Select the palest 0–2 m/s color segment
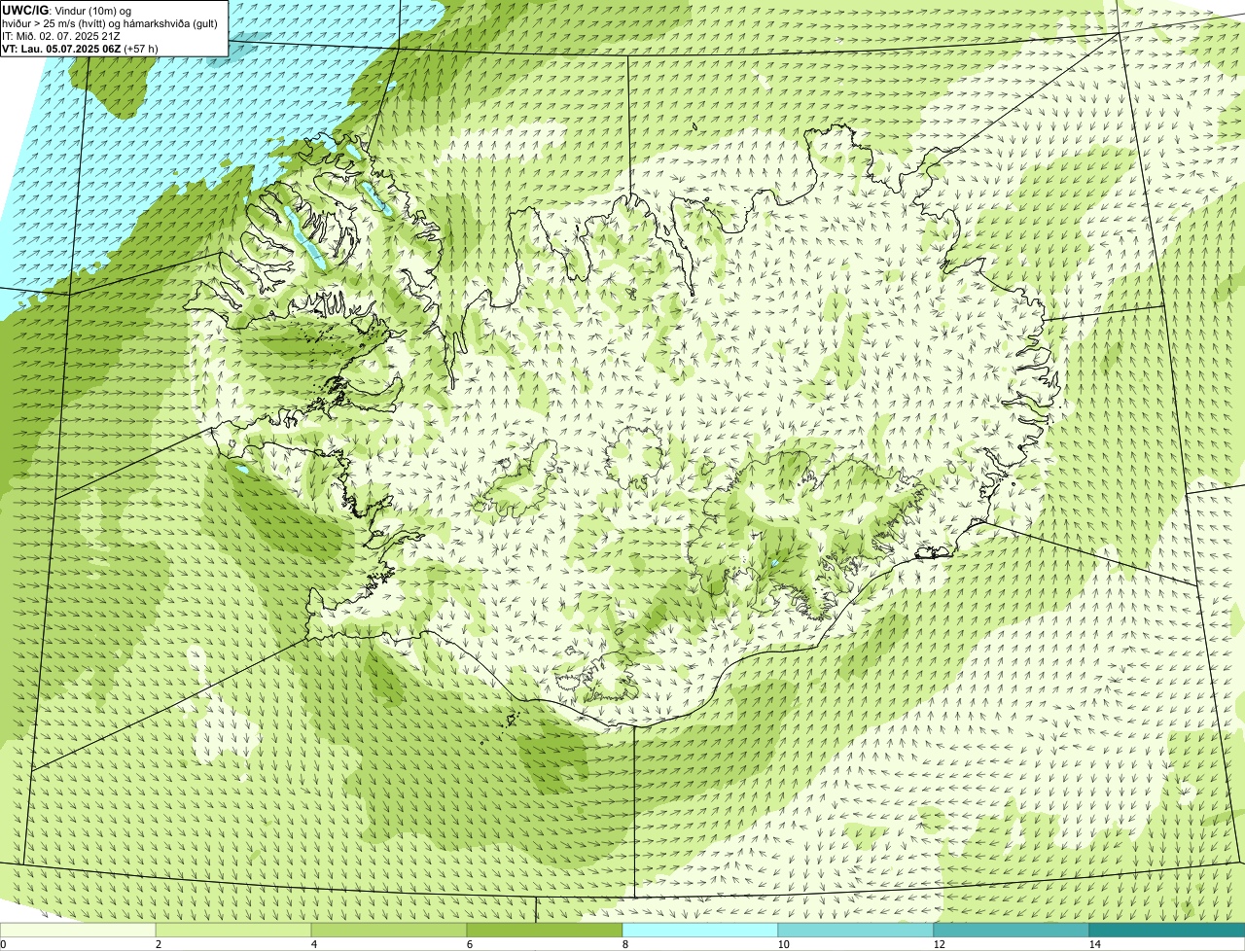The width and height of the screenshot is (1245, 951). coord(78,930)
